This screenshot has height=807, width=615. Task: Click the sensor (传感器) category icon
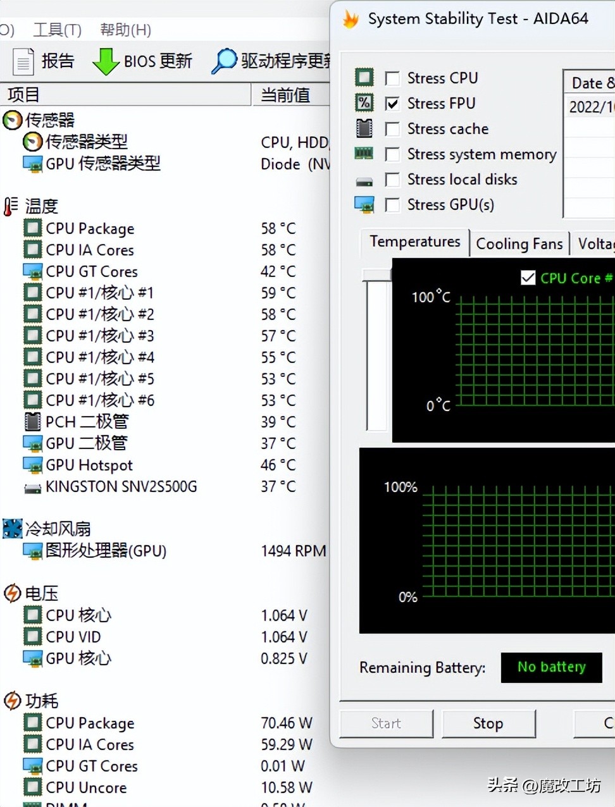[12, 120]
